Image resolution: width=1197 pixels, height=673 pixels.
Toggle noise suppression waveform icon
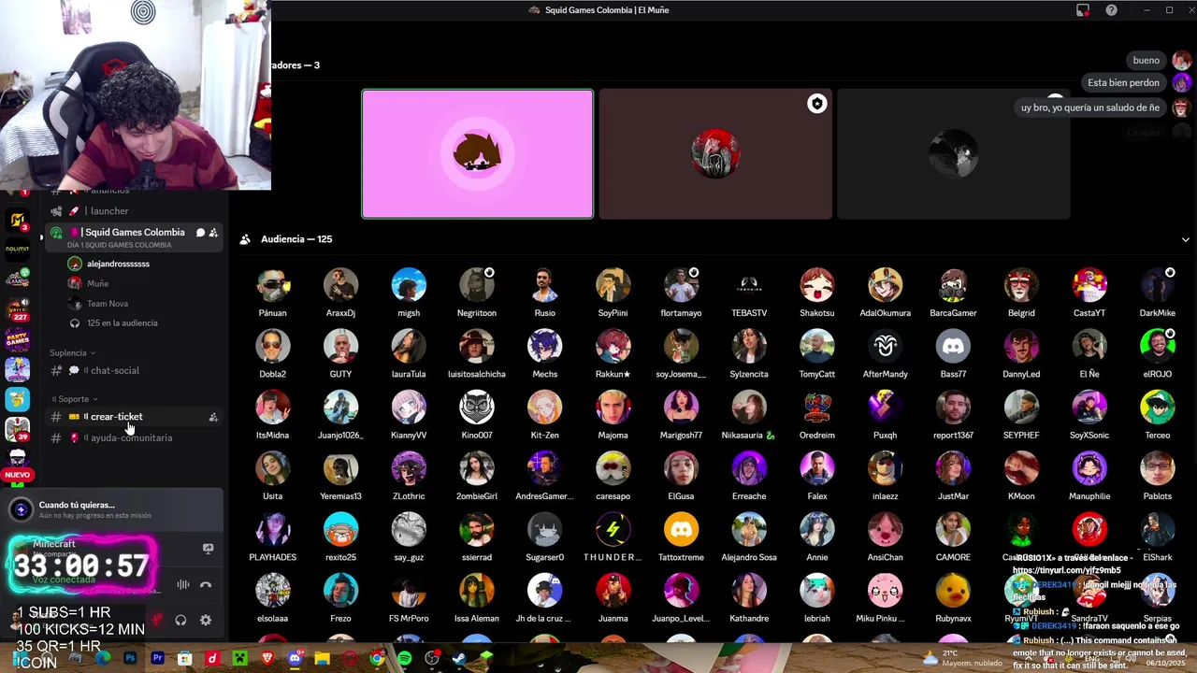[183, 585]
